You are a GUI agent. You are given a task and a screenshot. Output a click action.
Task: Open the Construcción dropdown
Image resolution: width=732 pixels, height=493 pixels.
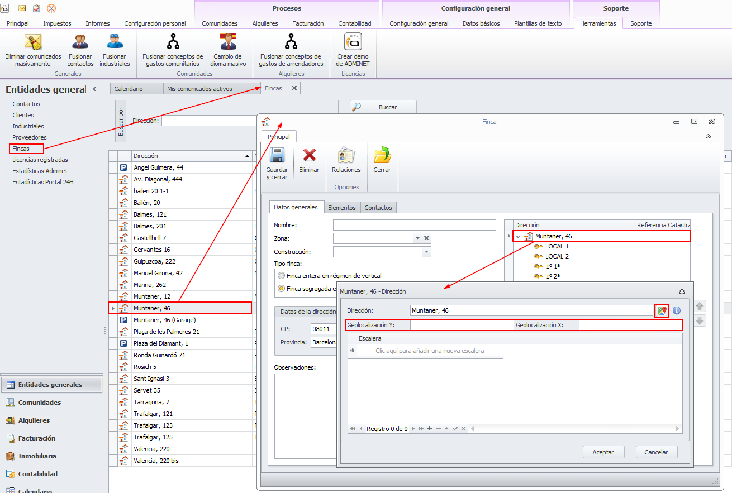click(x=426, y=252)
